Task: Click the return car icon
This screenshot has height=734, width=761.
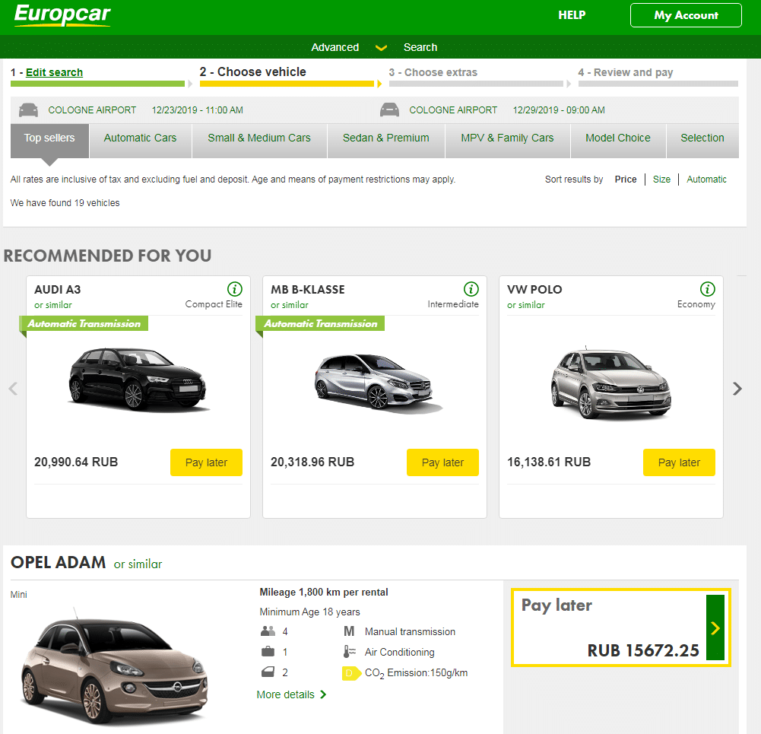Action: pyautogui.click(x=389, y=110)
